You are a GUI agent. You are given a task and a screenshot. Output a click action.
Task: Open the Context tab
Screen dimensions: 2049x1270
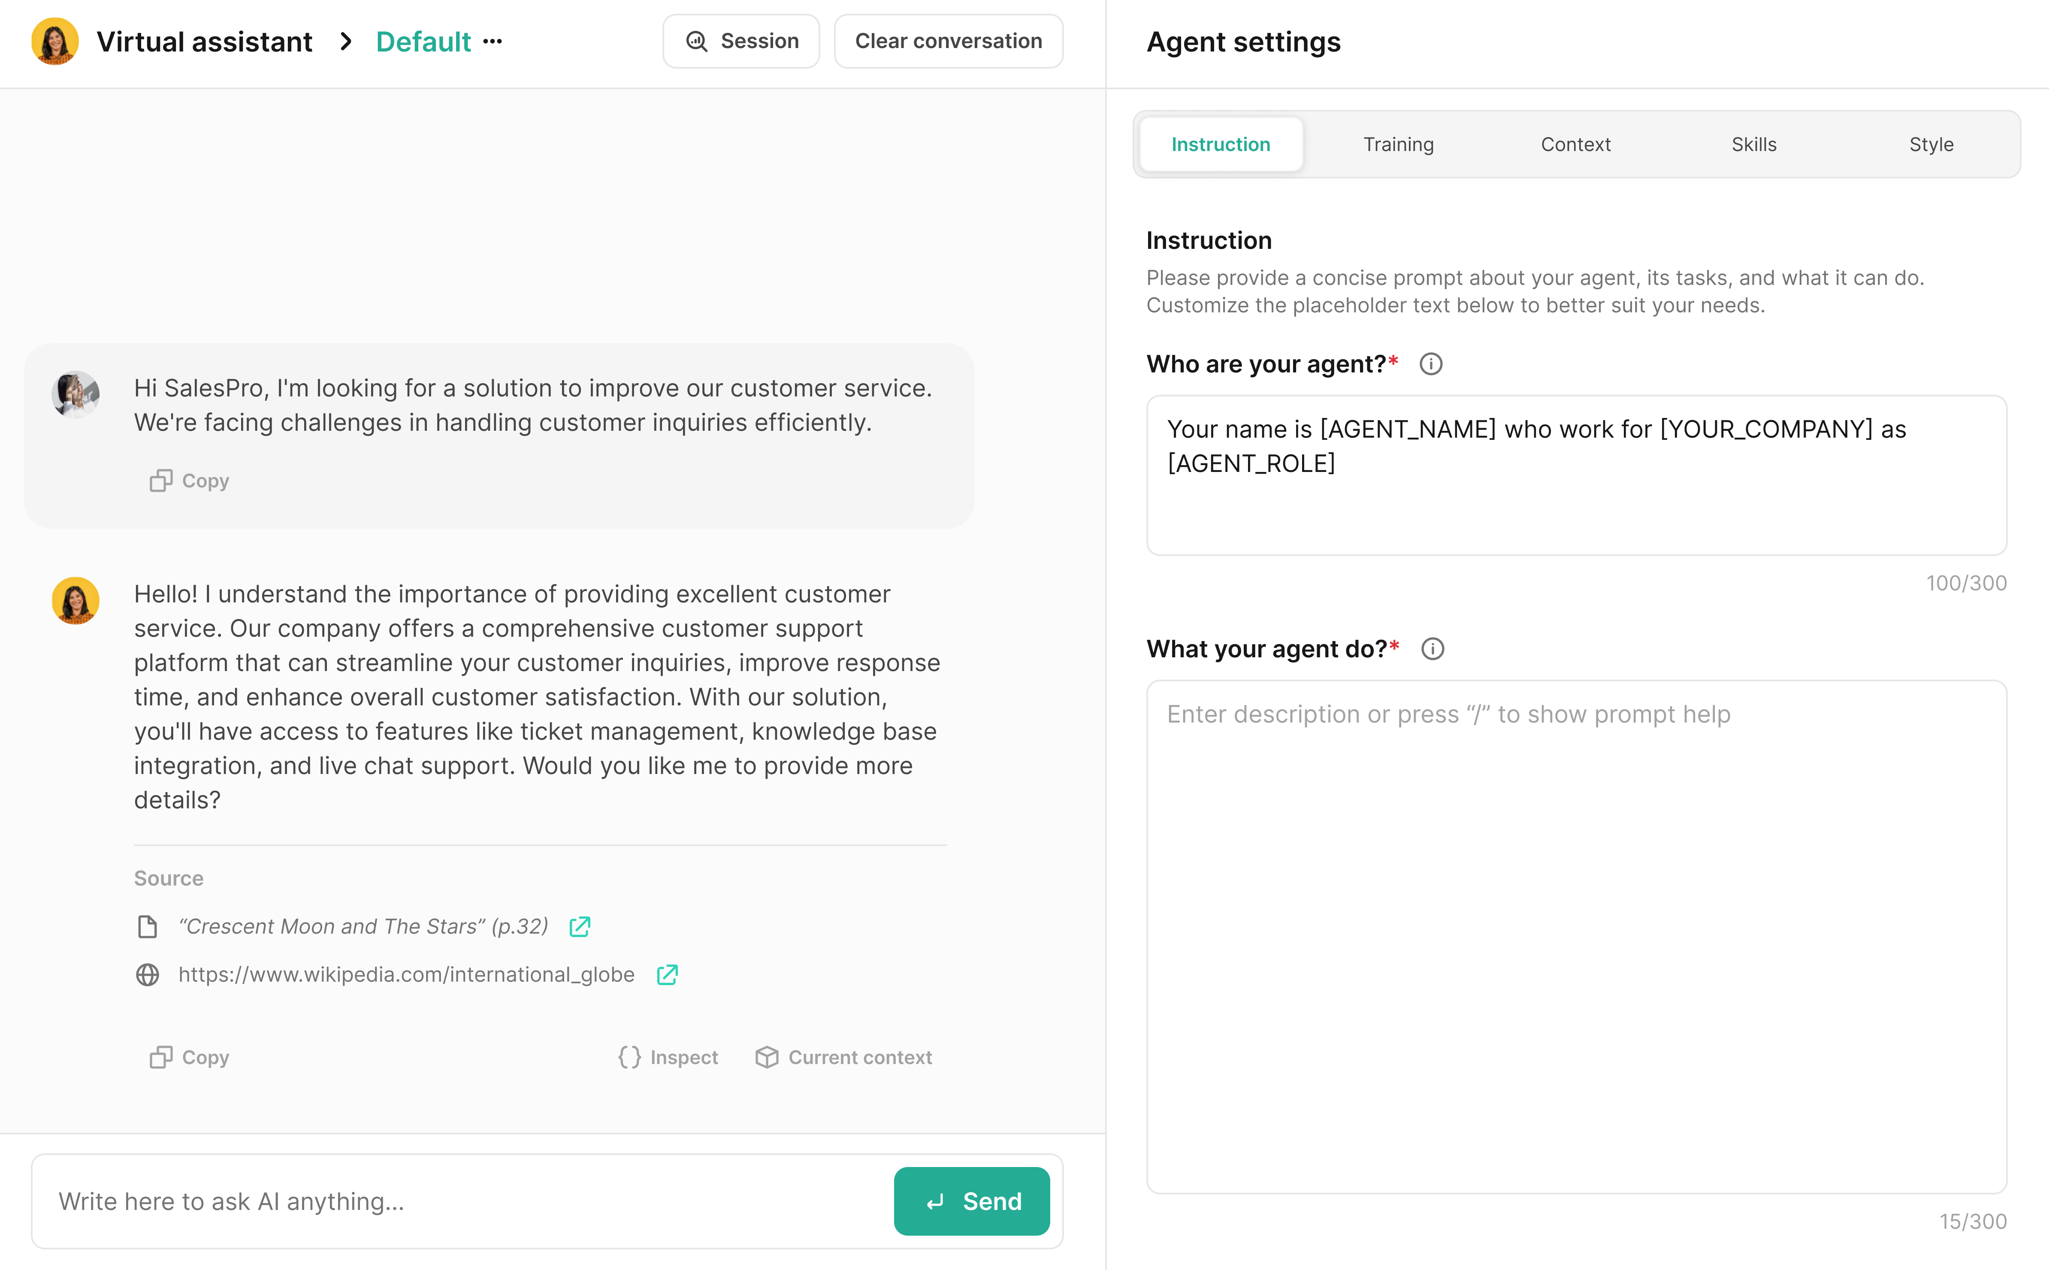pos(1575,145)
